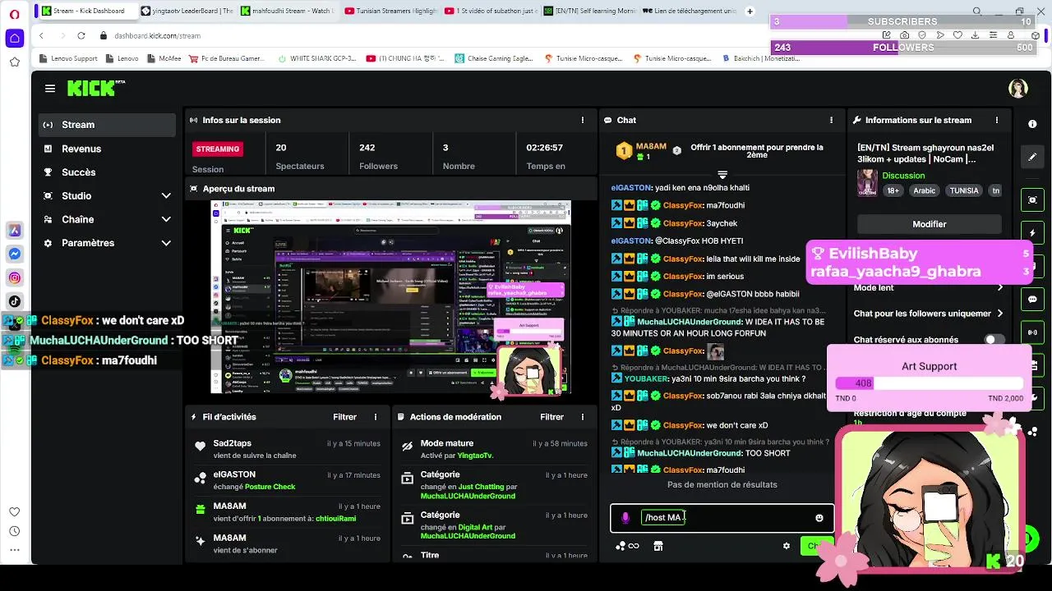Toggle Chat réservé aux abonnés switch

(x=994, y=339)
